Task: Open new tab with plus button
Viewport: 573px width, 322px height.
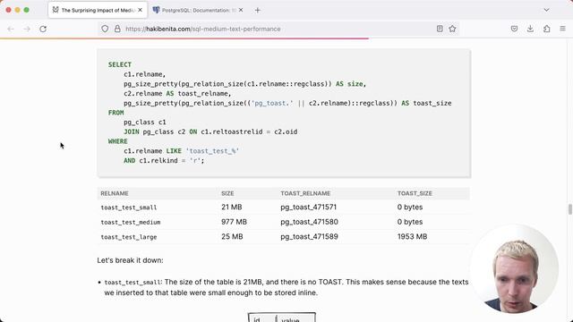Action: coord(258,10)
